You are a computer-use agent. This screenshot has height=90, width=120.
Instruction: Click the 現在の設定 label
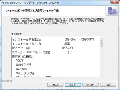click(x=17, y=34)
